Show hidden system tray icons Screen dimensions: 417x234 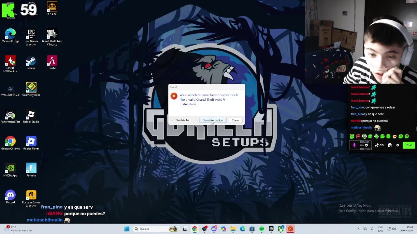[358, 229]
